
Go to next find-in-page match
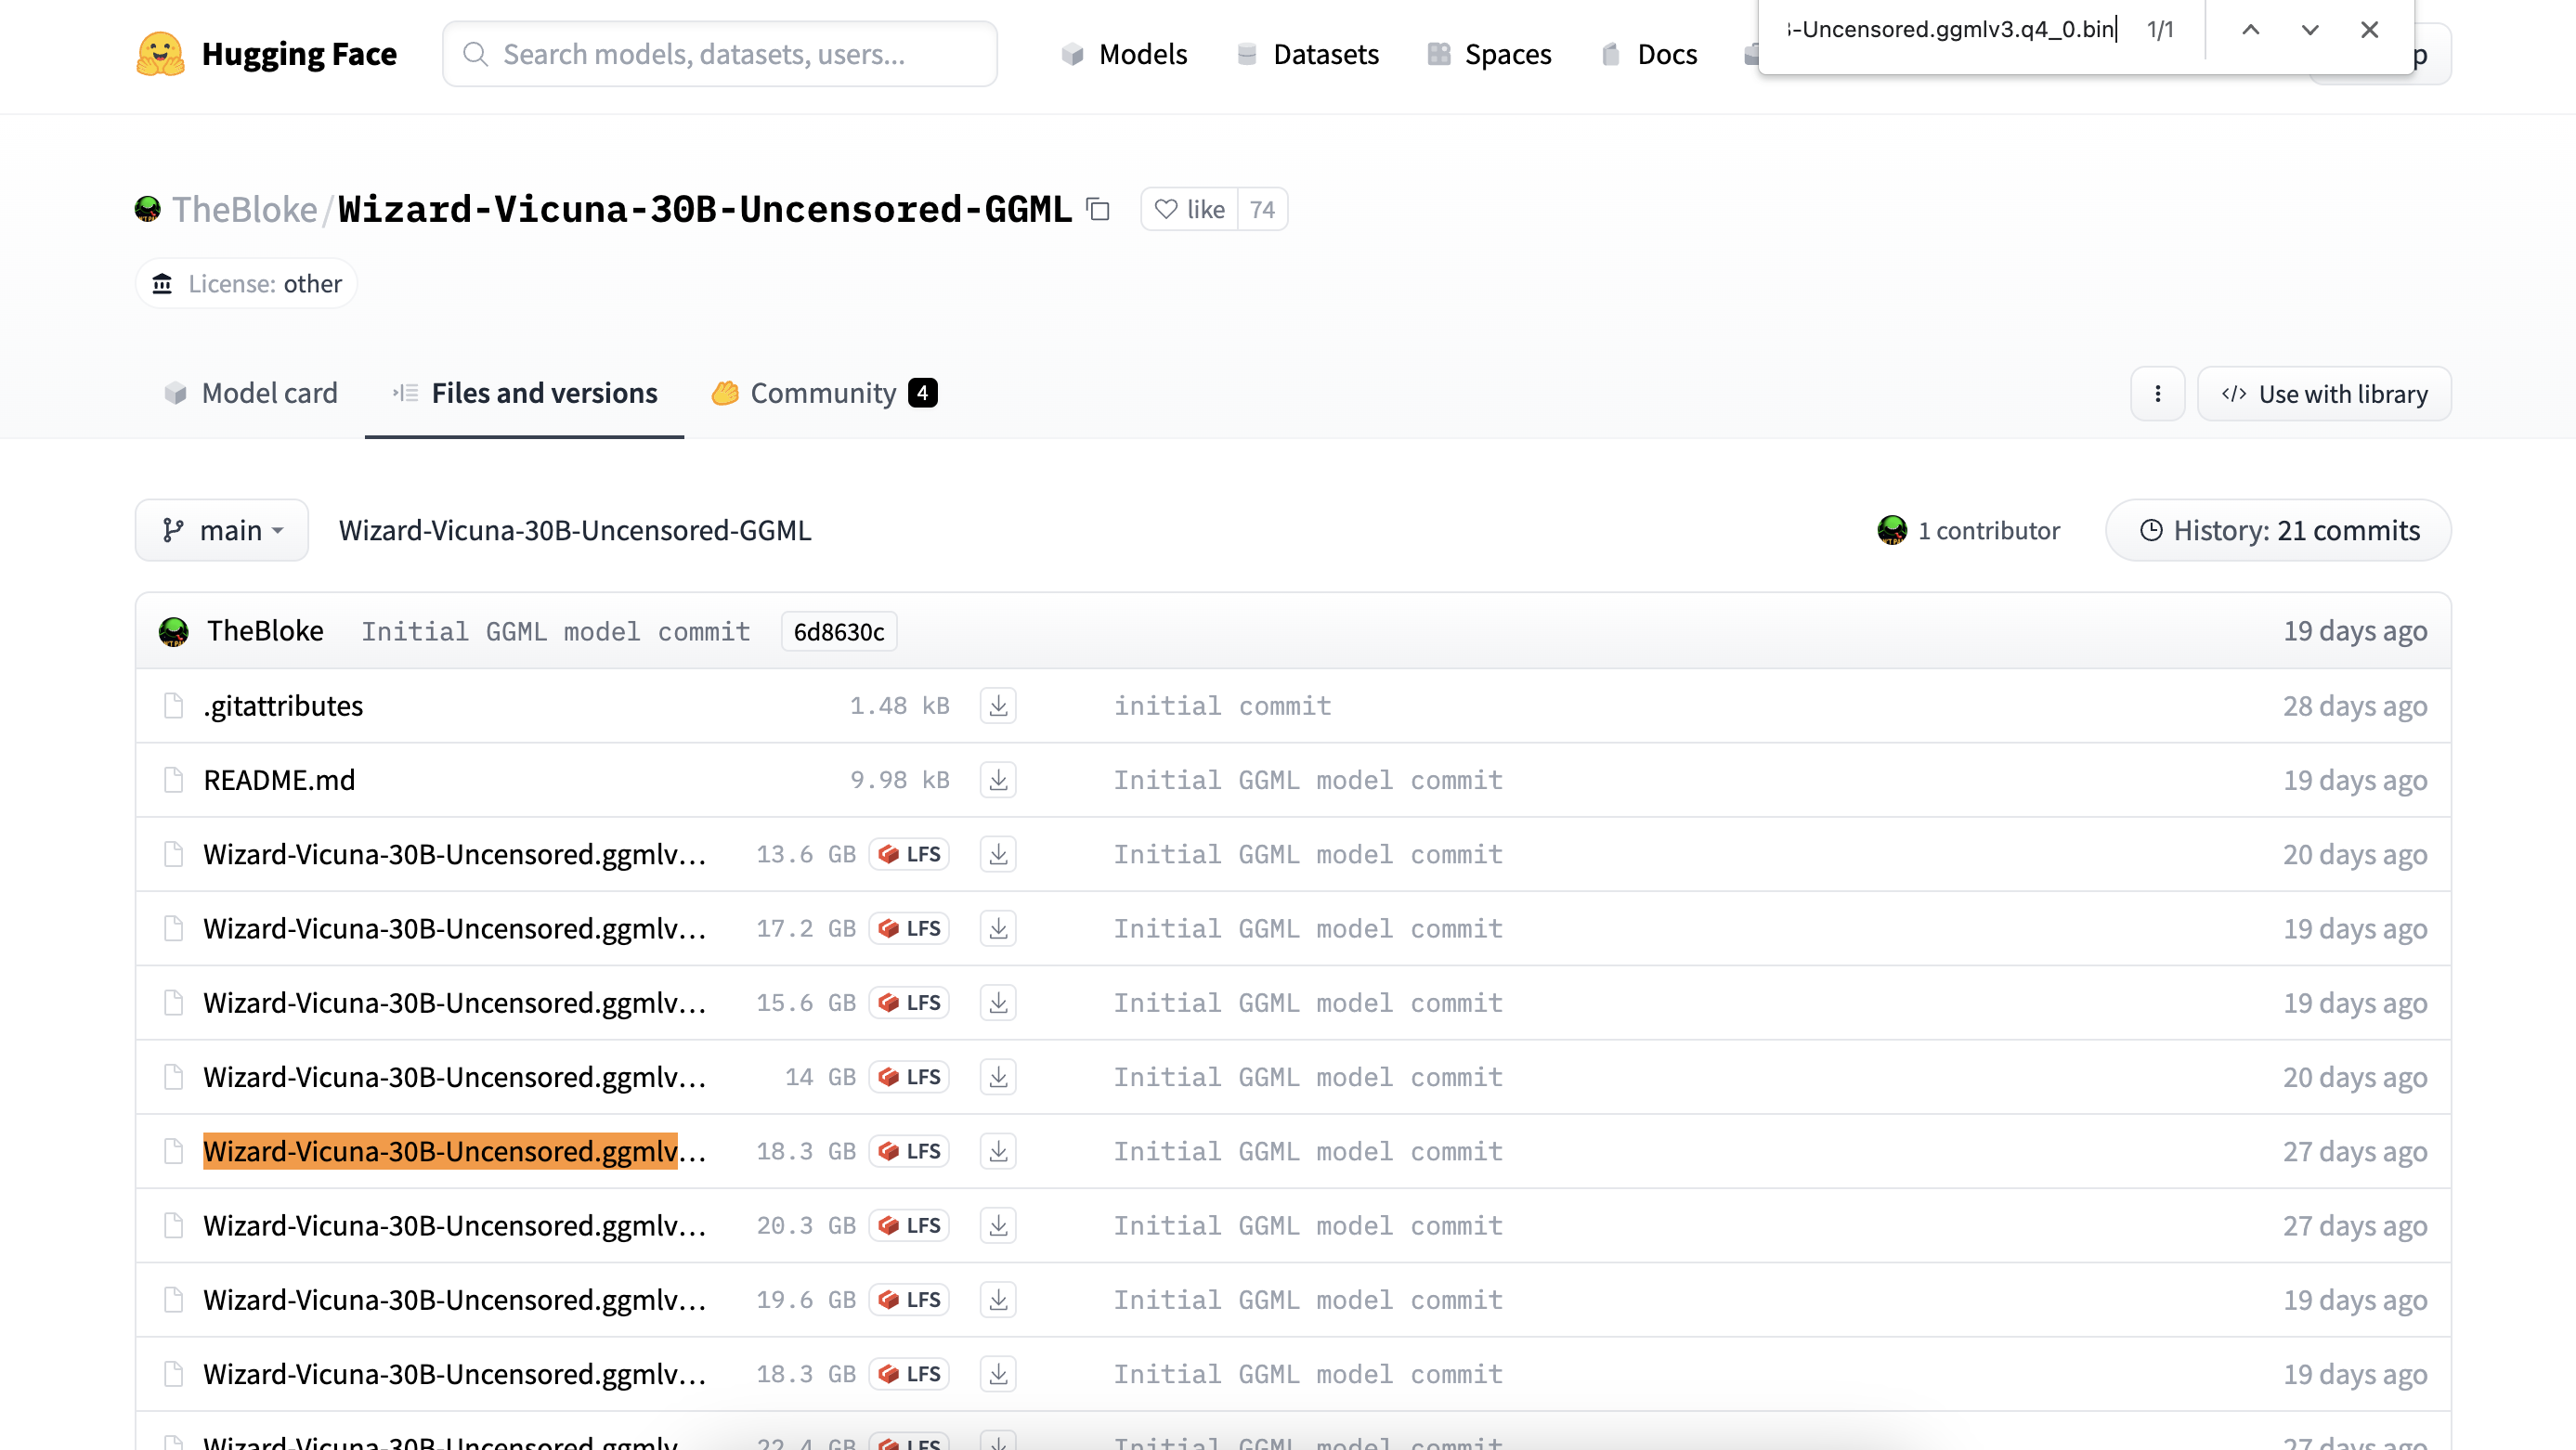point(2309,30)
